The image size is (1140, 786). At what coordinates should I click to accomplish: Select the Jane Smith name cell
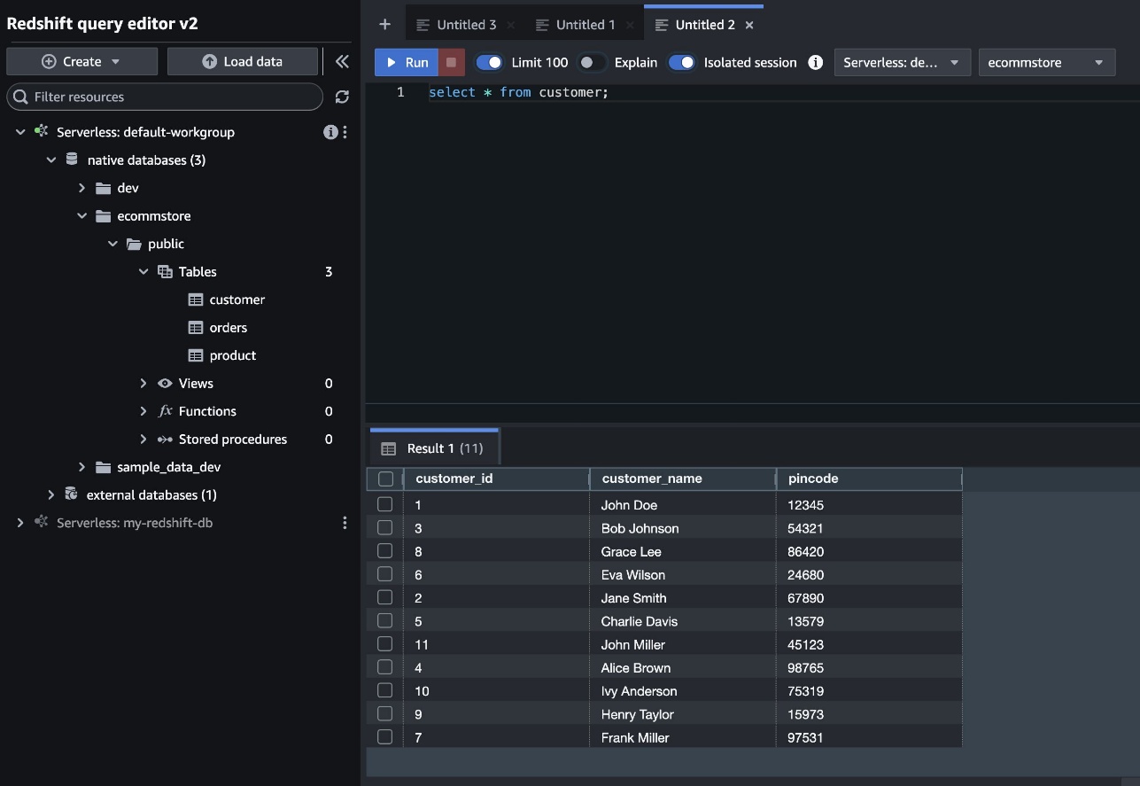point(683,597)
